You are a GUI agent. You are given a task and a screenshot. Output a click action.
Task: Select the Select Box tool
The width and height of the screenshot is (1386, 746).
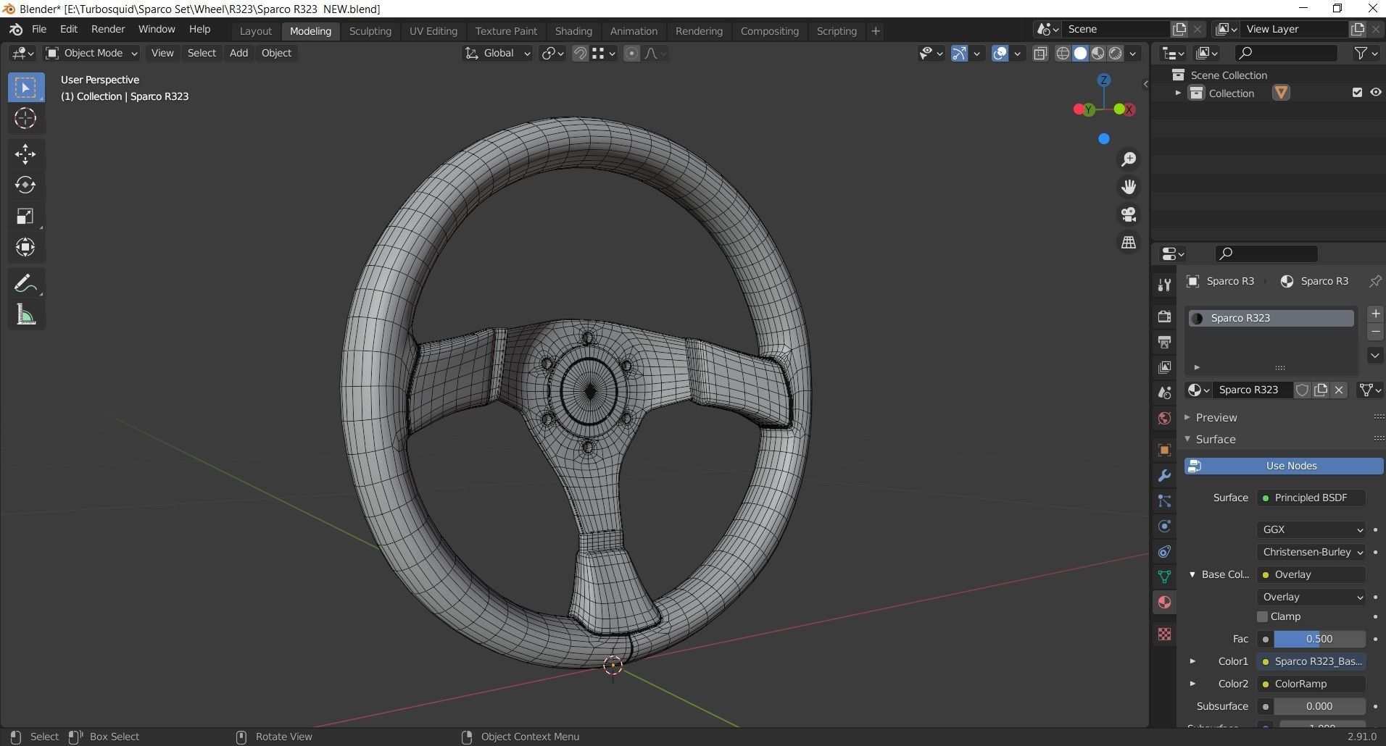[x=25, y=88]
